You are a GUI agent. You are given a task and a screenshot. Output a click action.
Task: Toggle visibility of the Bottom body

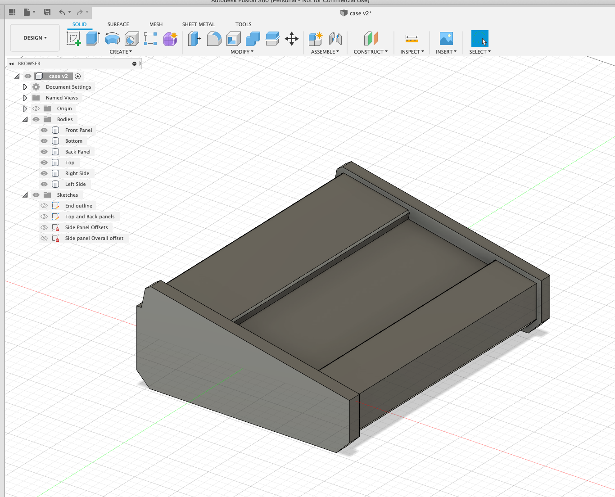(x=44, y=141)
